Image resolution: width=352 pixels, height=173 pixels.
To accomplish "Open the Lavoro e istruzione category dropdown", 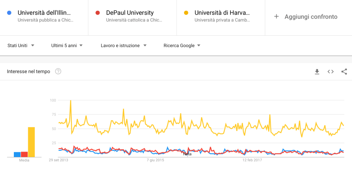I will tap(123, 45).
